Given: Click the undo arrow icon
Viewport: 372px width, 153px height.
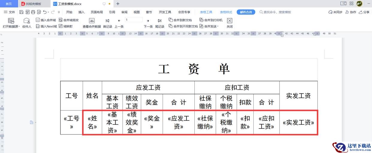Looking at the screenshot, I should [45, 12].
